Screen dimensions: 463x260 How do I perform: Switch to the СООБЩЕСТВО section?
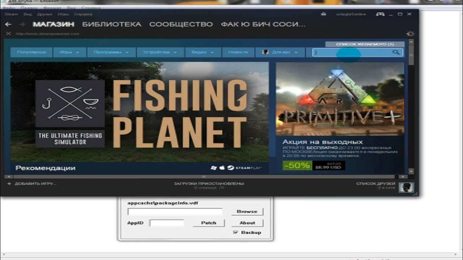pos(181,25)
